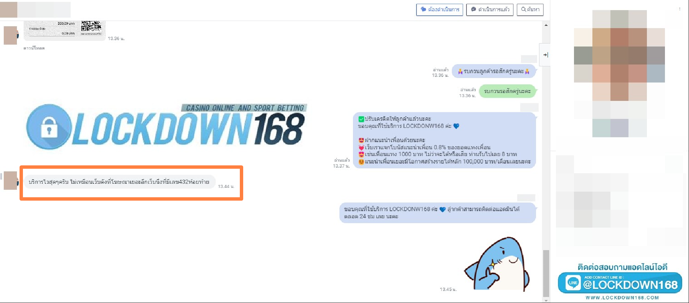Click the chat scrollbar thumb

pos(546,273)
